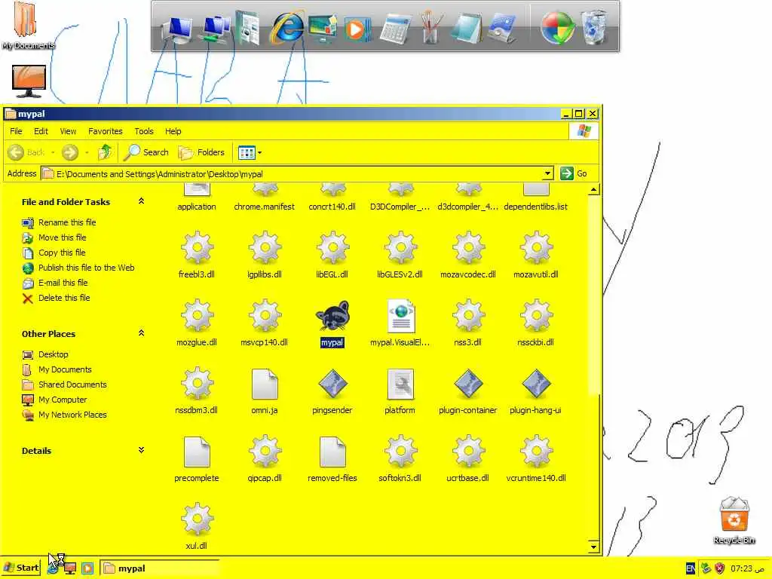The height and width of the screenshot is (579, 772).
Task: Click the scrollbar down arrow
Action: (593, 547)
